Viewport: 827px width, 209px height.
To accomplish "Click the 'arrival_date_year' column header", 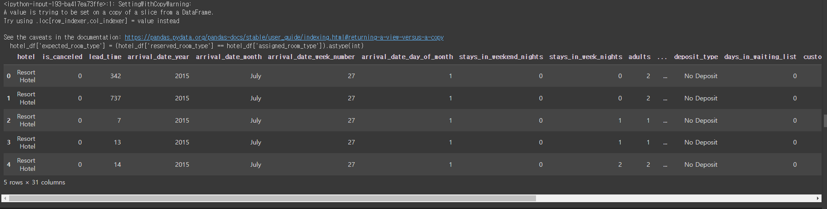I will click(x=158, y=57).
